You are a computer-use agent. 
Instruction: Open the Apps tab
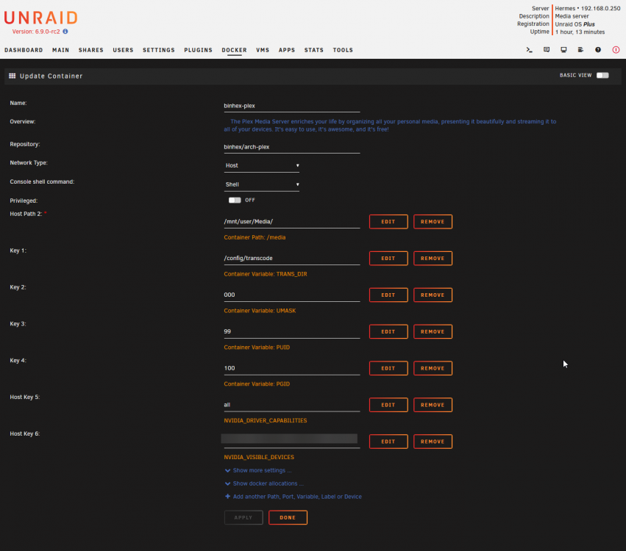pos(287,50)
